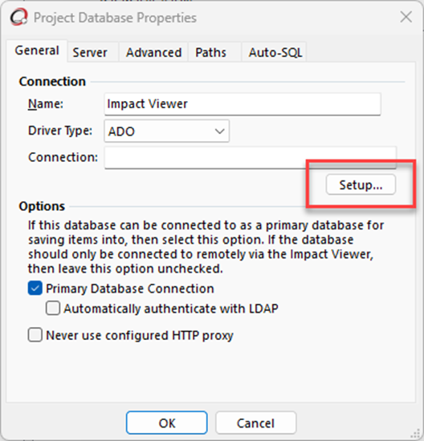
Task: Click into the Name input field
Action: coord(243,104)
